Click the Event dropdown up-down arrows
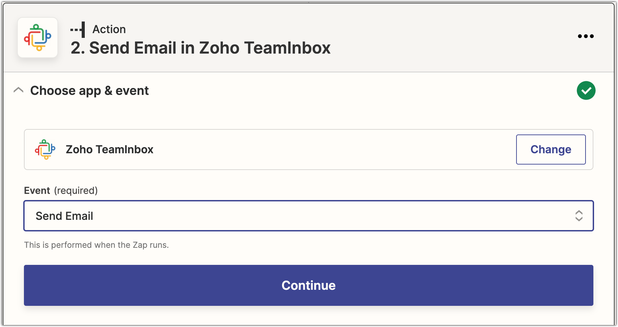The width and height of the screenshot is (618, 327). (x=579, y=216)
